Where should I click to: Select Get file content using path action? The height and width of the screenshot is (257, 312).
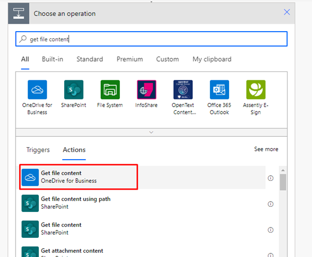(x=143, y=203)
